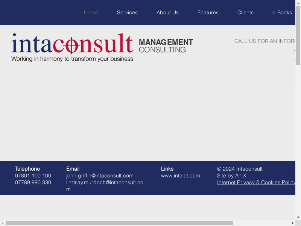Go to the Services page
301x226 pixels.
127,12
